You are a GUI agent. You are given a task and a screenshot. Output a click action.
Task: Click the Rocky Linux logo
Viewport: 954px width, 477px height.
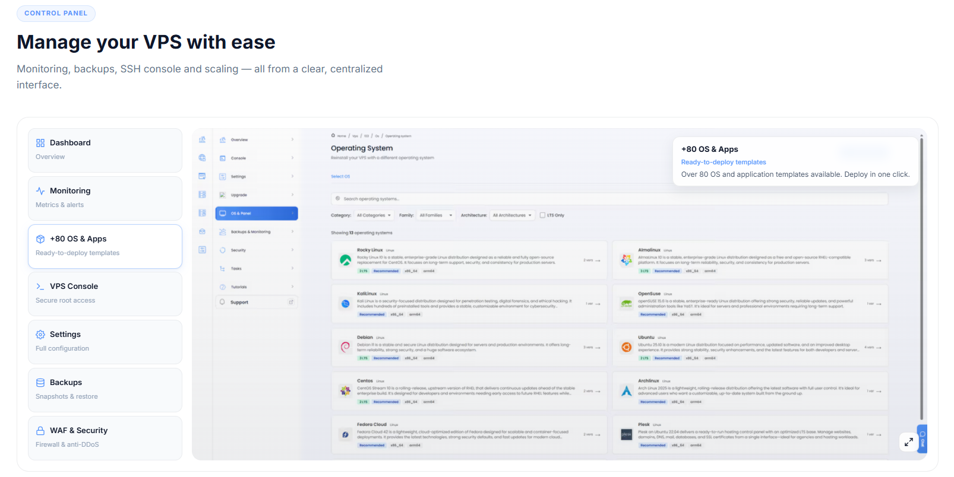point(345,260)
